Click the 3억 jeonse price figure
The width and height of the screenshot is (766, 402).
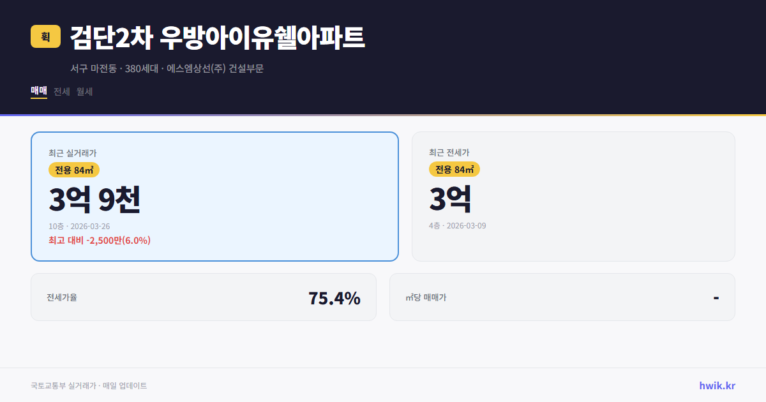point(450,199)
